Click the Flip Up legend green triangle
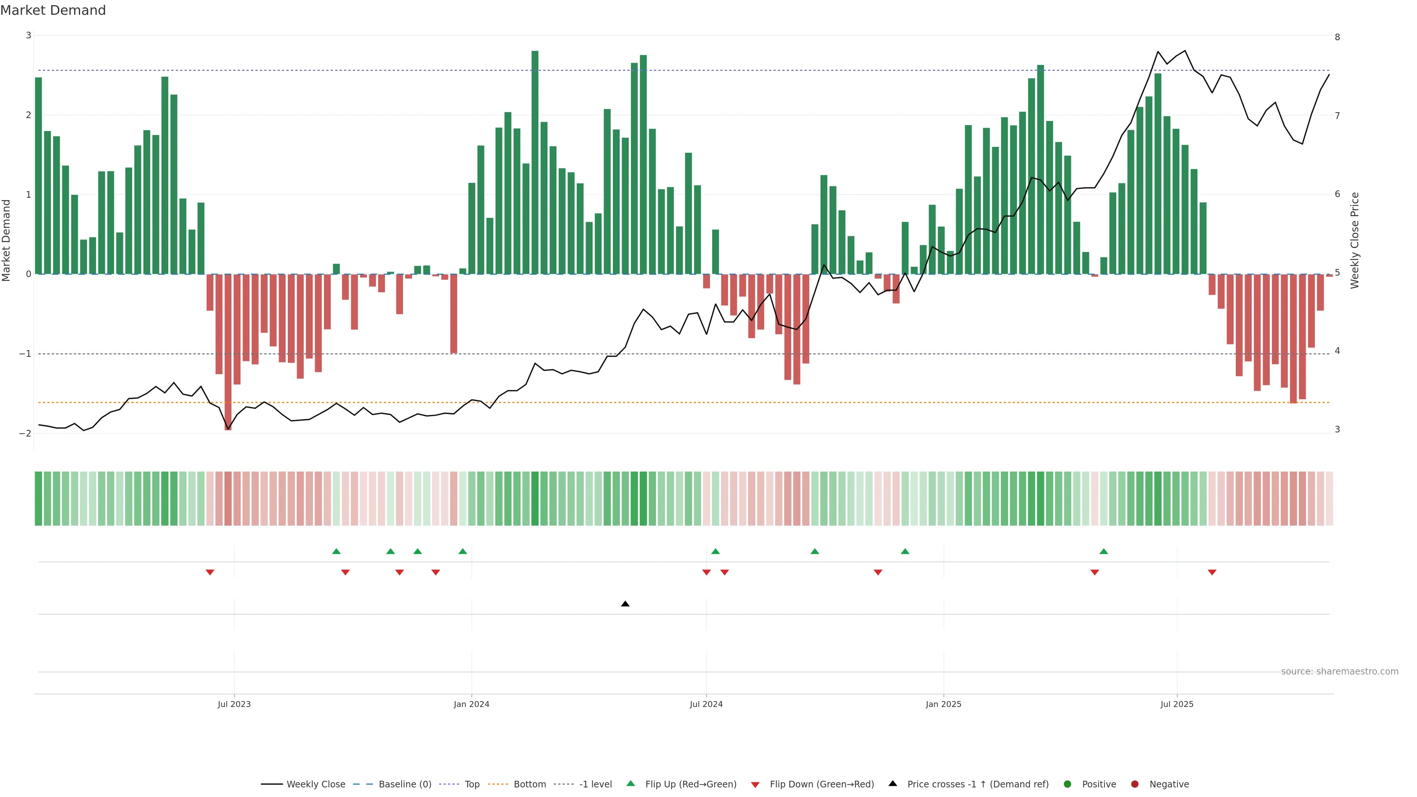 pyautogui.click(x=630, y=784)
